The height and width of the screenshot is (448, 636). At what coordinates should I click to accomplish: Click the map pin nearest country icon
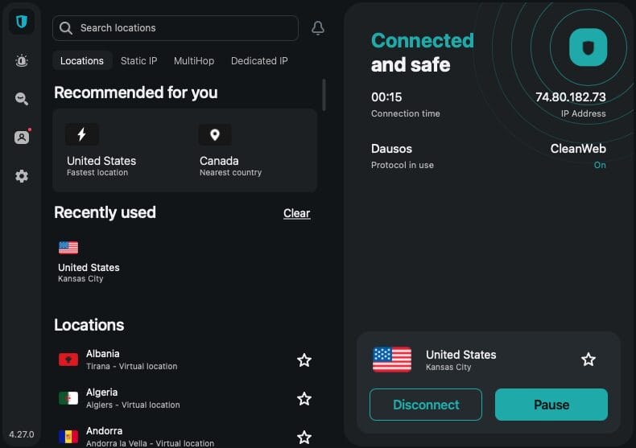215,134
